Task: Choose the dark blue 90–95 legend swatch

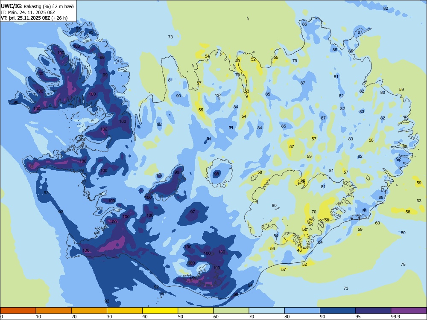Action: [x=338, y=311]
